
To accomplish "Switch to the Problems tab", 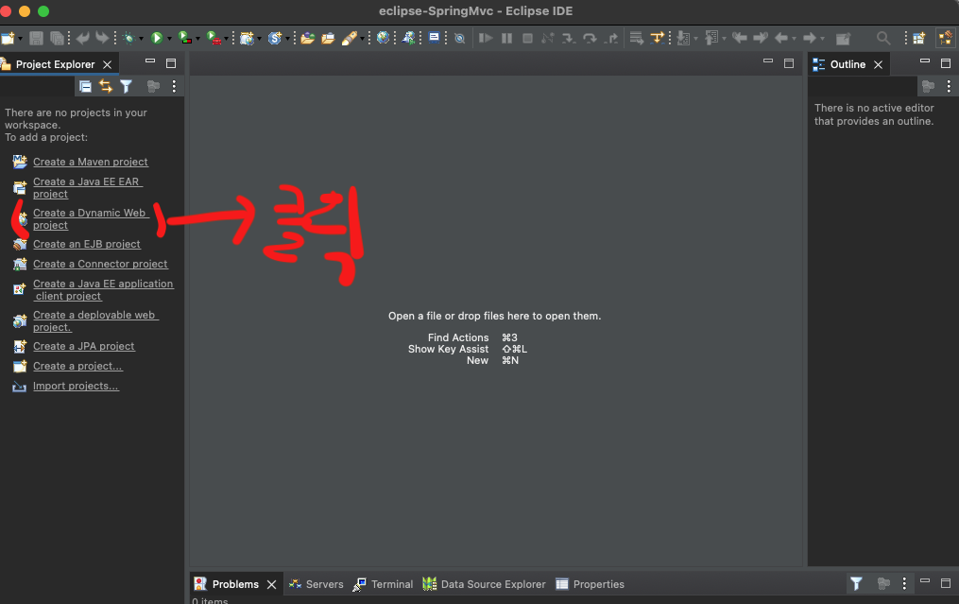I will 235,584.
